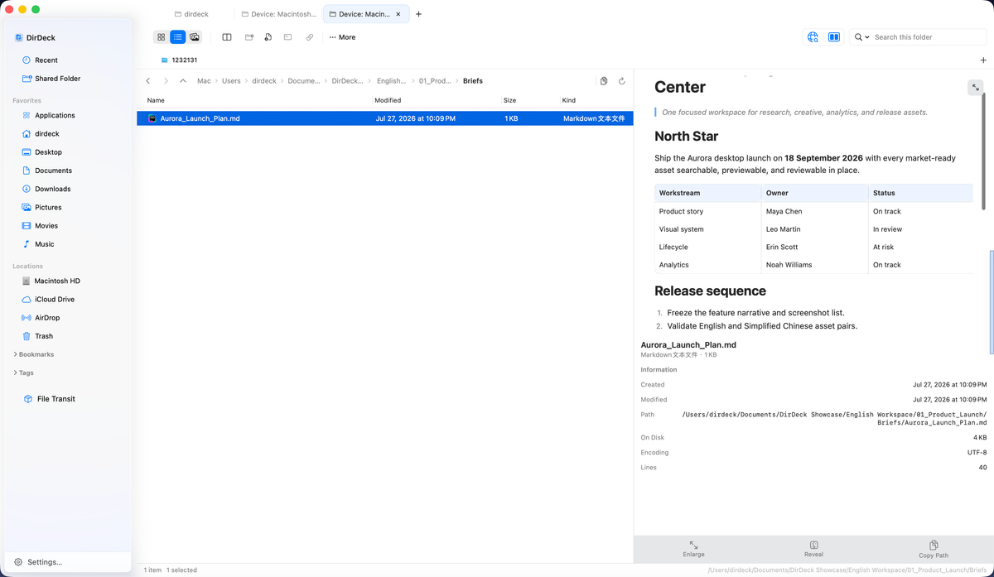The height and width of the screenshot is (577, 994).
Task: Switch to the dirdeck tab
Action: click(x=191, y=14)
